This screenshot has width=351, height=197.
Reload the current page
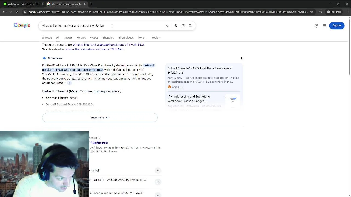(17, 12)
